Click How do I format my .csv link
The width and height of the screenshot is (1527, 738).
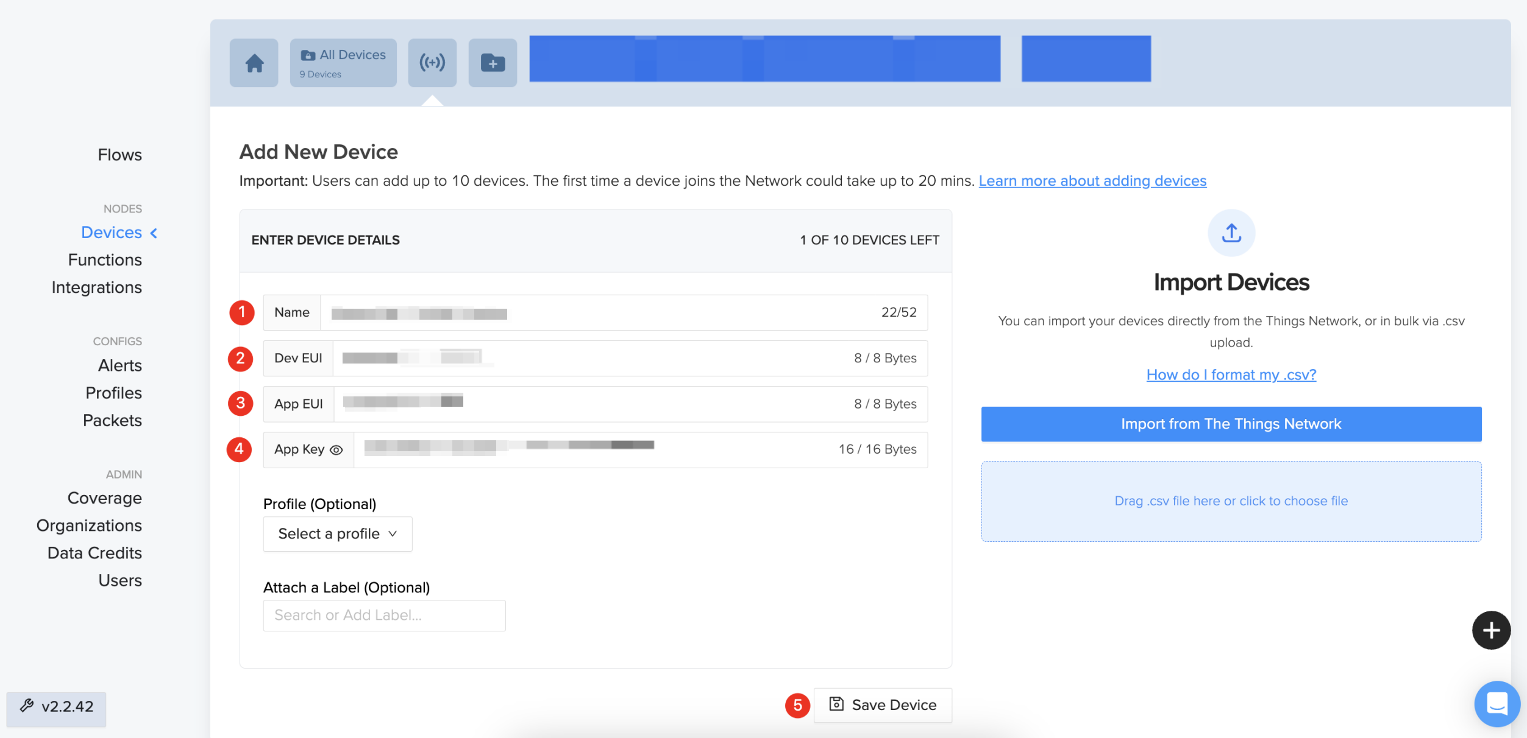coord(1231,375)
